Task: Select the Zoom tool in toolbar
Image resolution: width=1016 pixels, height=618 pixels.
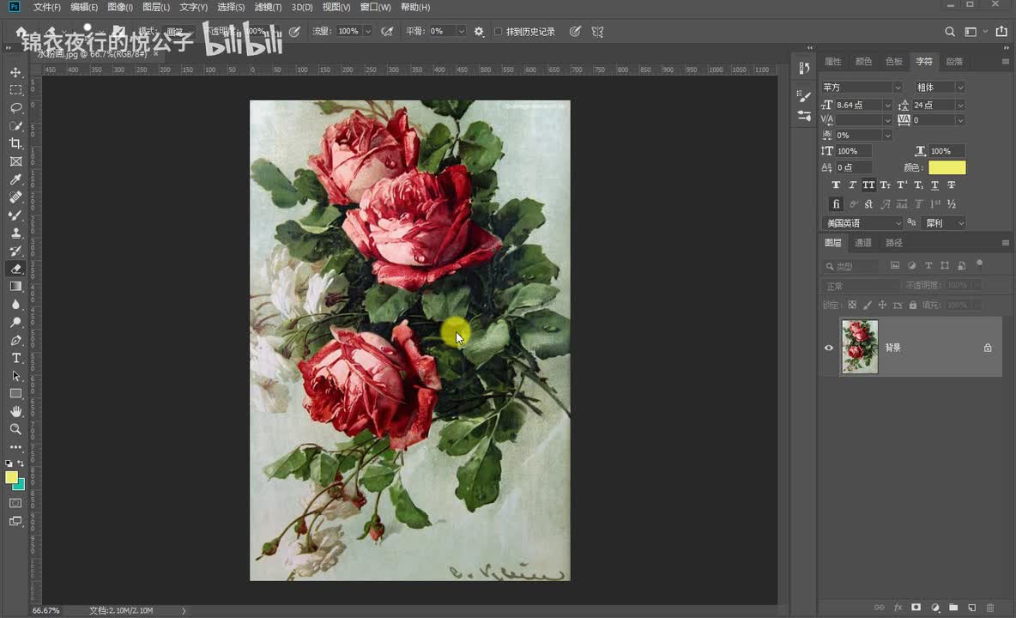Action: pos(15,429)
